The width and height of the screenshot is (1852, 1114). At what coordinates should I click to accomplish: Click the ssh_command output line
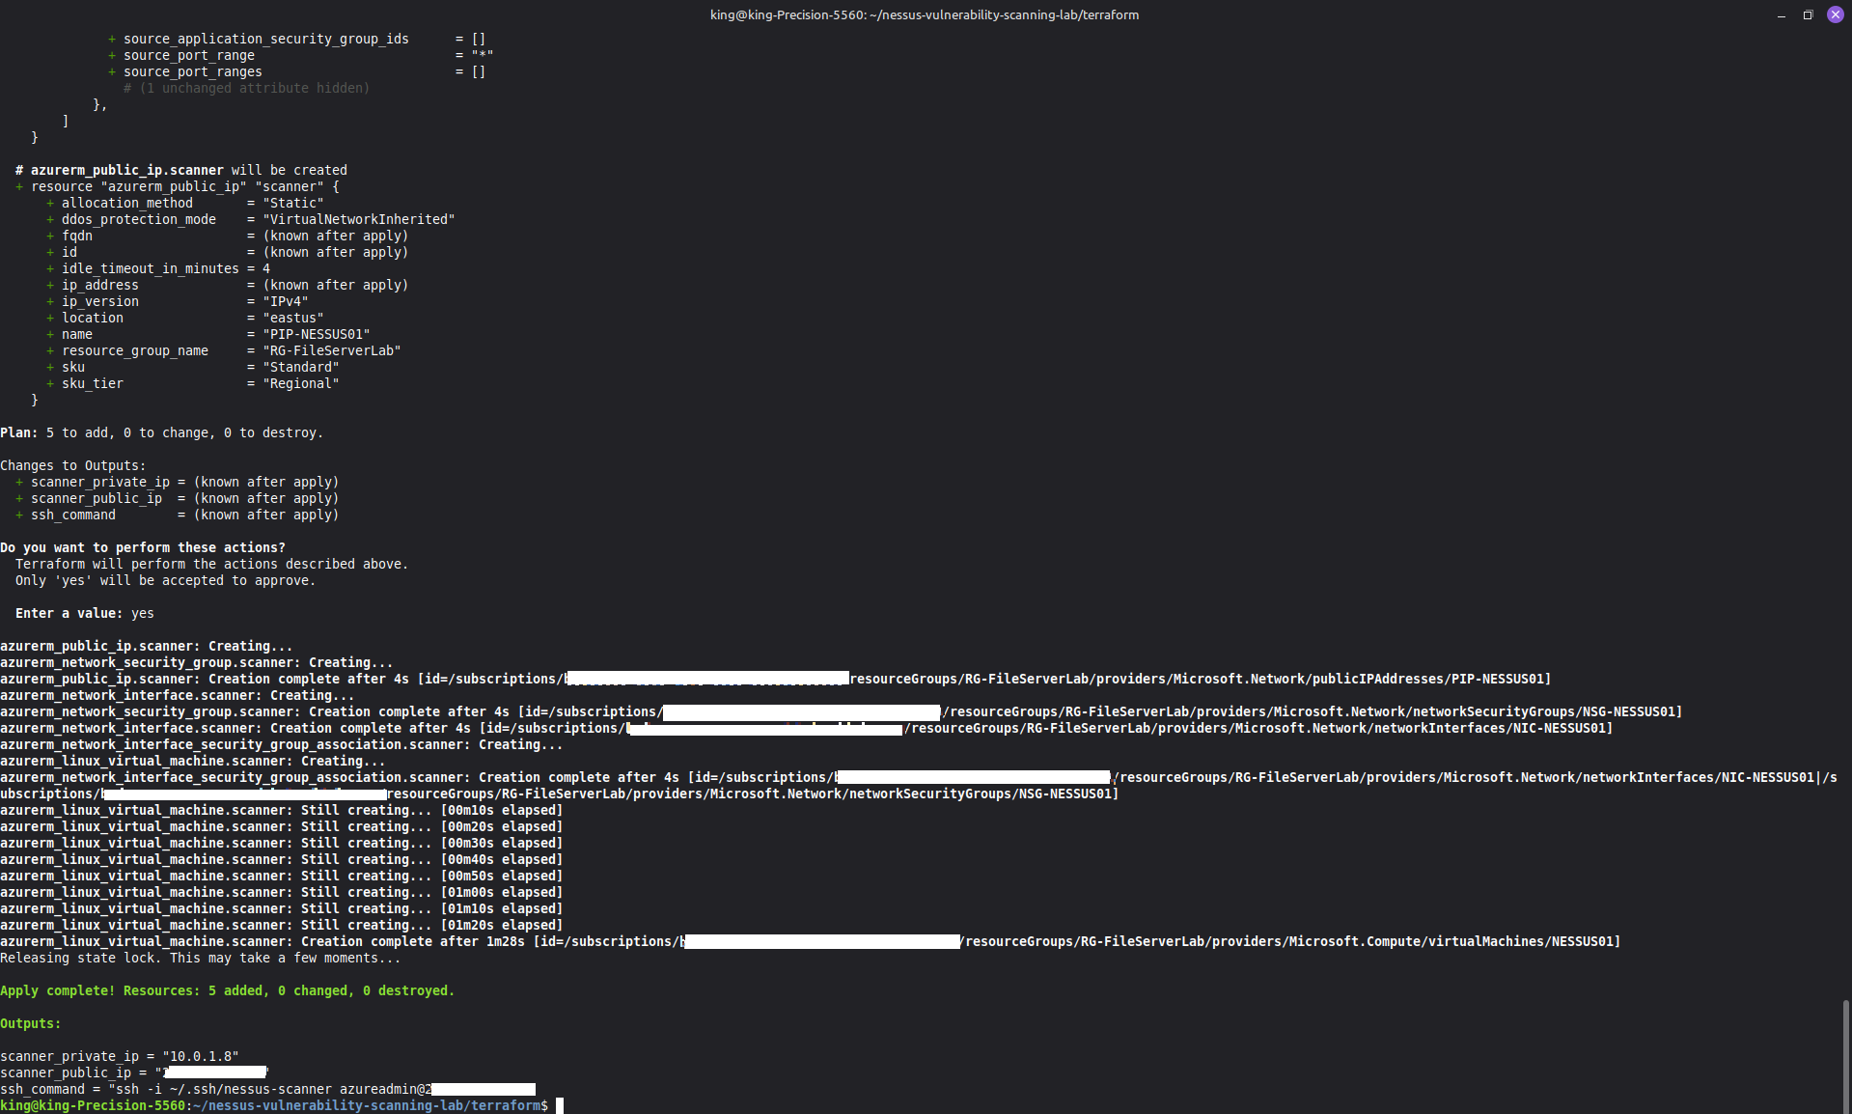pos(267,1089)
